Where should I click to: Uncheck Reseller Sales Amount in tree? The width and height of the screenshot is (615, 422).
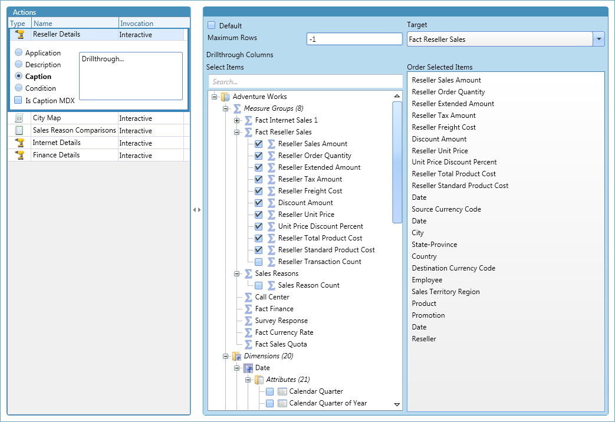coord(258,144)
